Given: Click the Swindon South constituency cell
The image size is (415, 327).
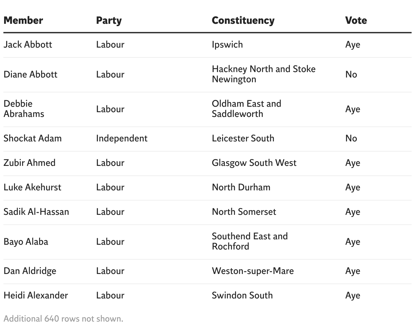Looking at the screenshot, I should [x=242, y=295].
